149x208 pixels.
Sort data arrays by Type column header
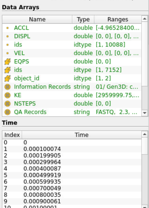click(x=83, y=20)
